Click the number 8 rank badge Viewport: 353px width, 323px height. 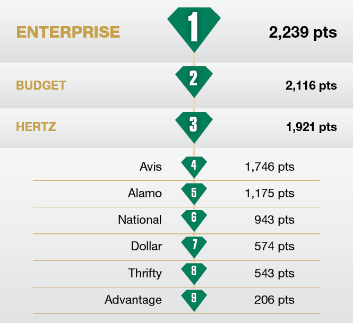coord(194,273)
